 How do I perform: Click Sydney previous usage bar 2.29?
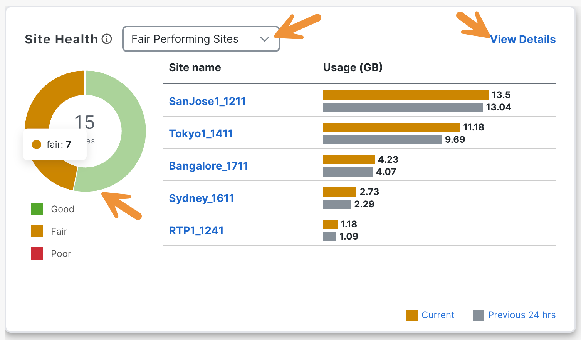click(x=337, y=204)
